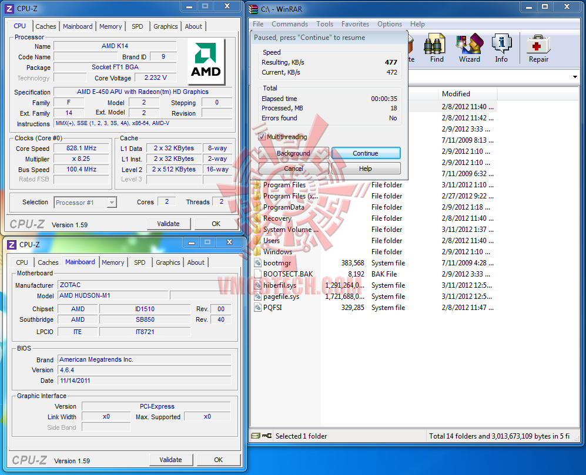The height and width of the screenshot is (475, 586).
Task: Expand the WinRAR address bar dropdown arrow
Action: point(575,77)
